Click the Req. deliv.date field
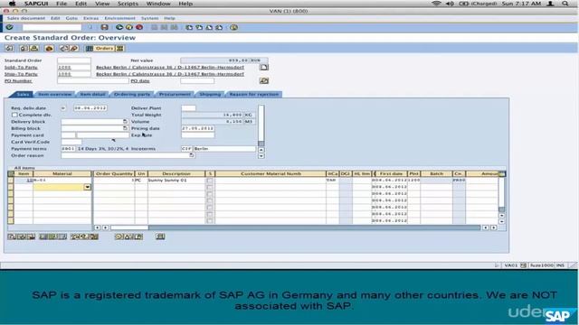Image resolution: width=579 pixels, height=325 pixels. click(90, 108)
